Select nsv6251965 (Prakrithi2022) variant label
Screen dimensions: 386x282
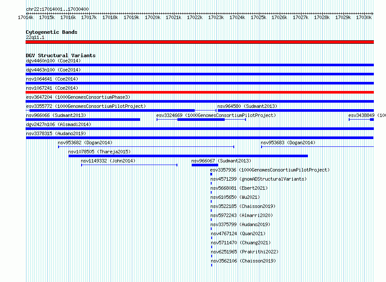point(245,252)
